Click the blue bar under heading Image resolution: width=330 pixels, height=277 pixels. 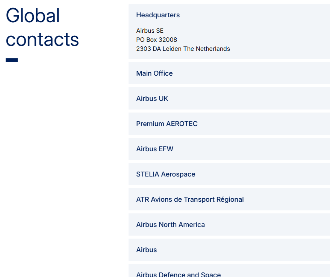[x=12, y=60]
